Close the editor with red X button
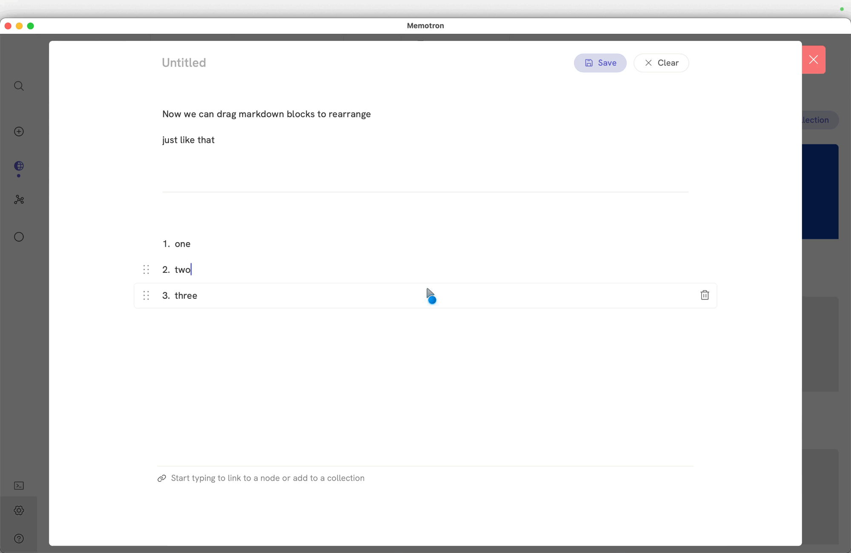851x553 pixels. (813, 60)
